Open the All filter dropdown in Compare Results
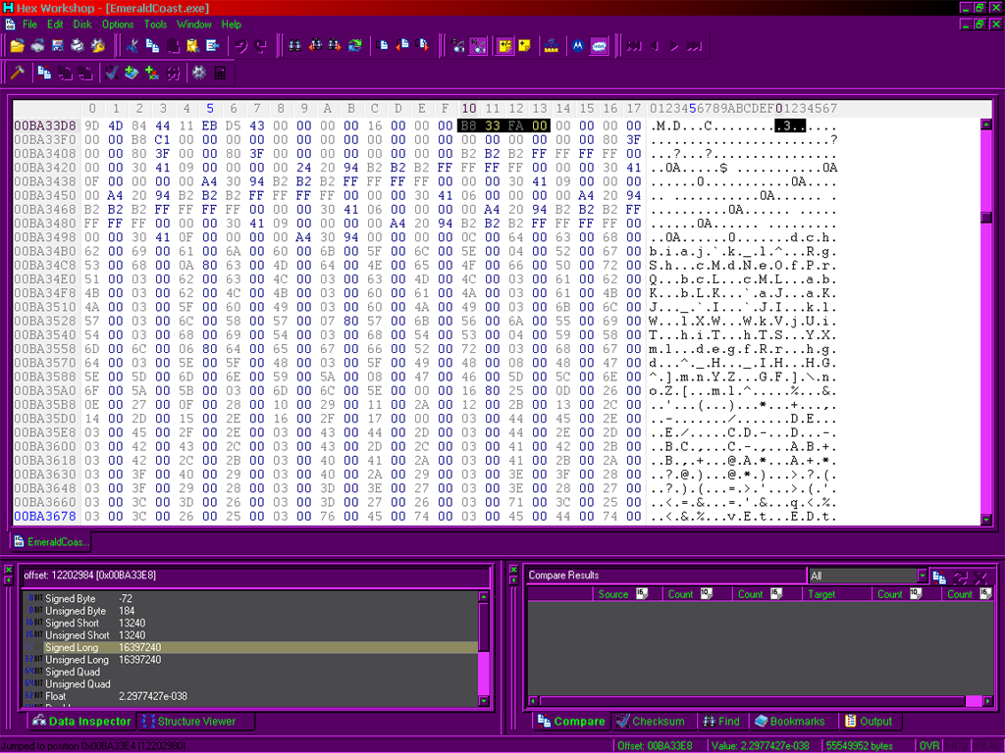The width and height of the screenshot is (1005, 753). [x=922, y=576]
